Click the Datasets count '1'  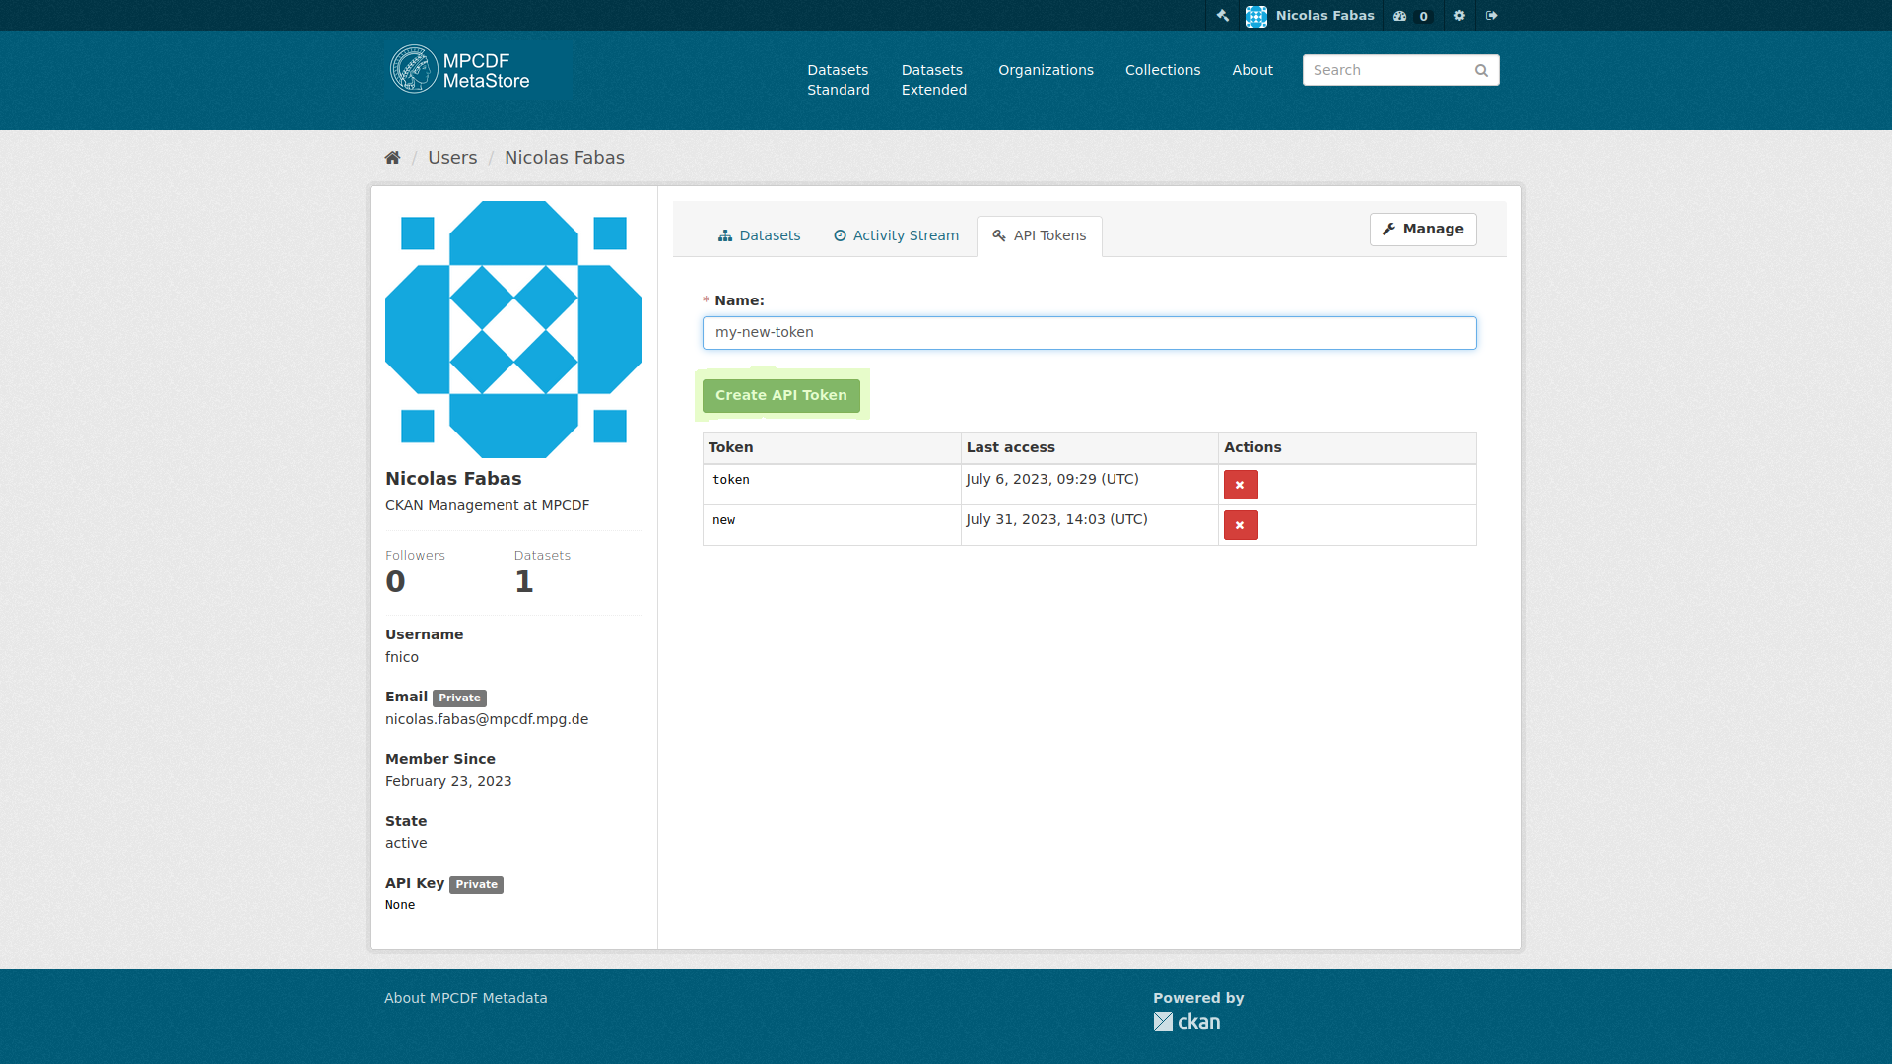pyautogui.click(x=524, y=582)
